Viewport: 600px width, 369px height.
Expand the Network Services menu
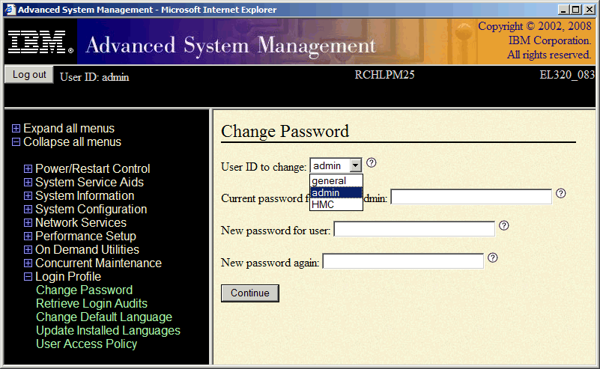[x=28, y=222]
